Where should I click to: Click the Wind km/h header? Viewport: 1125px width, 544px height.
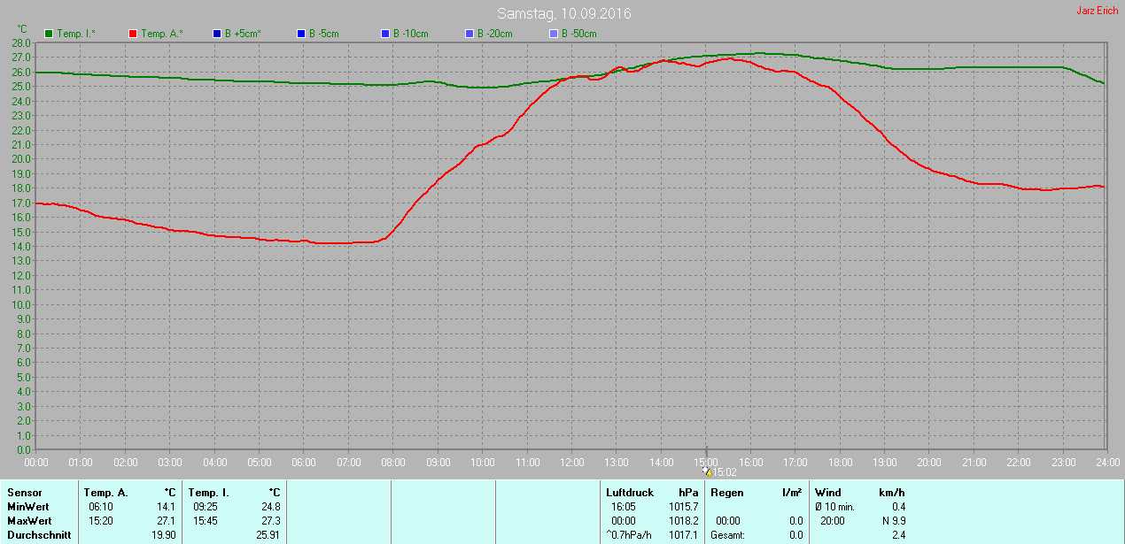point(860,493)
